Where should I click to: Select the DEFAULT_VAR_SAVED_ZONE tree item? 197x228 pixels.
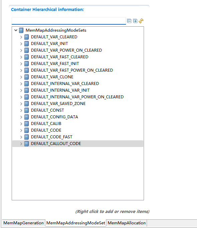point(58,104)
